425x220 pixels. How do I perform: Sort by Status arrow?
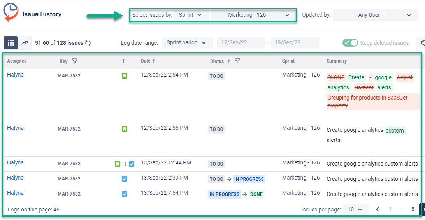click(x=229, y=61)
